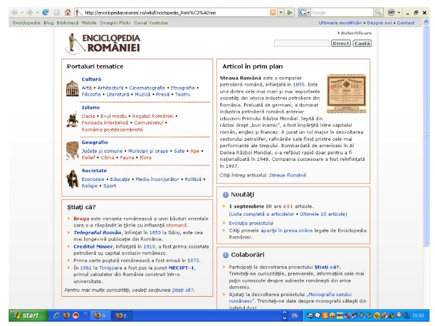Open the Forward history dropdown arrow
Screen dimensions: 435x326
tap(37, 12)
